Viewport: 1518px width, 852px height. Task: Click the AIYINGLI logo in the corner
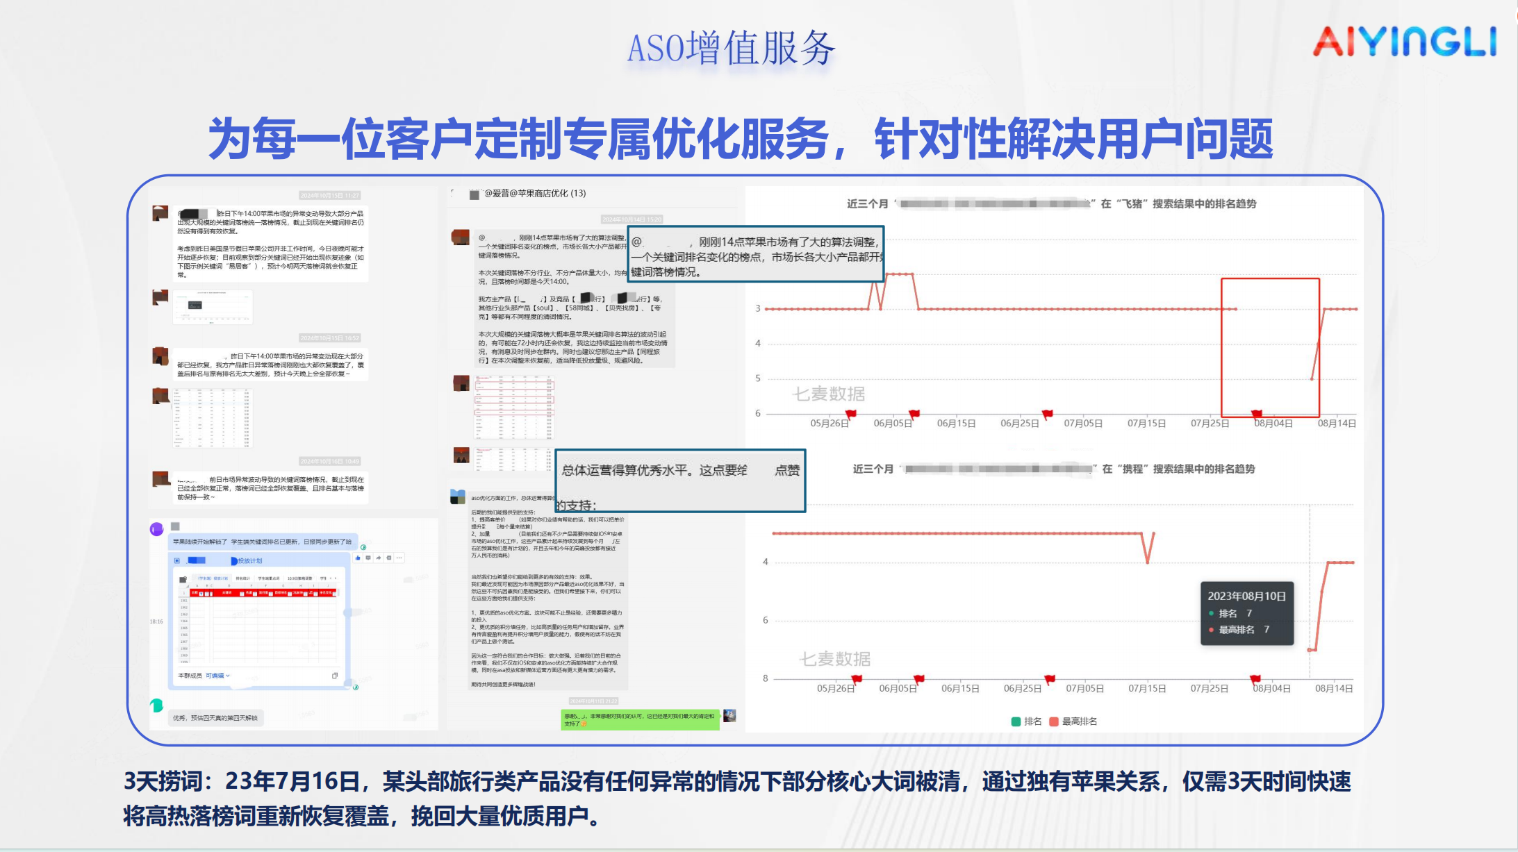[x=1405, y=42]
